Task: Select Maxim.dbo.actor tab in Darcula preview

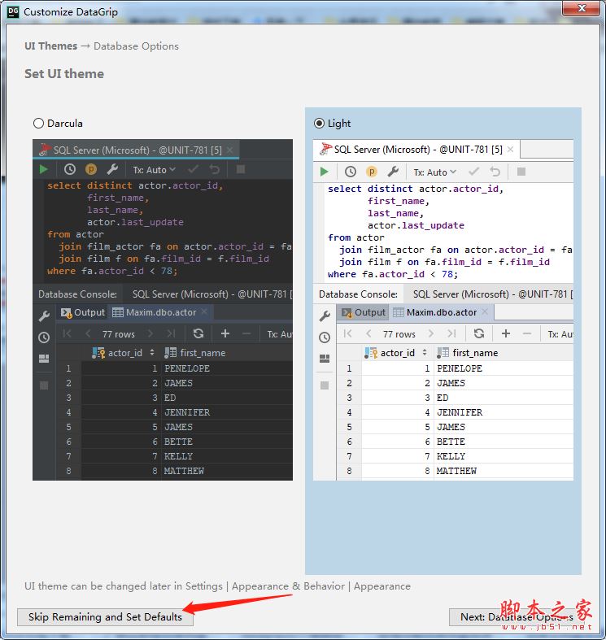Action: click(x=160, y=312)
